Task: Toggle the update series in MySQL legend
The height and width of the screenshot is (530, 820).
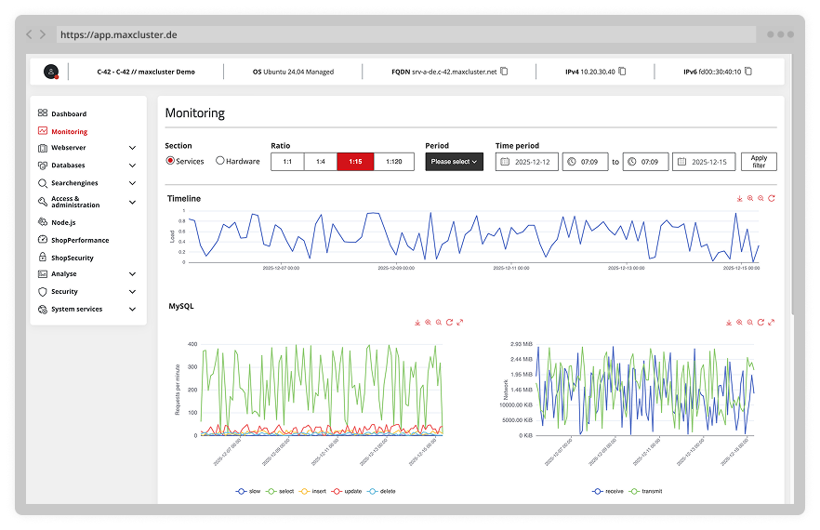Action: tap(347, 491)
